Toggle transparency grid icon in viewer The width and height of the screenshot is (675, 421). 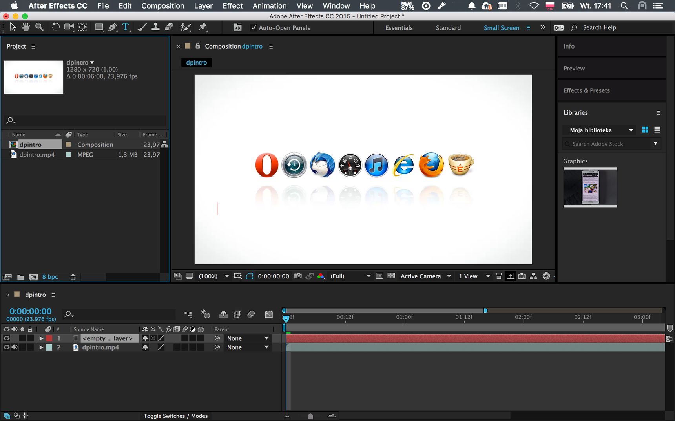coord(391,276)
